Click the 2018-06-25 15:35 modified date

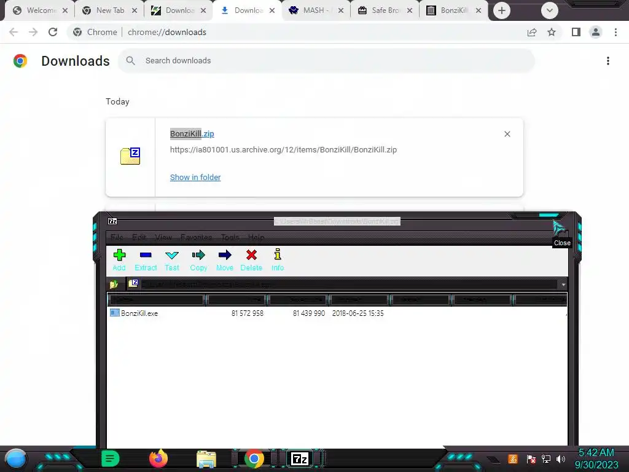[x=358, y=313]
